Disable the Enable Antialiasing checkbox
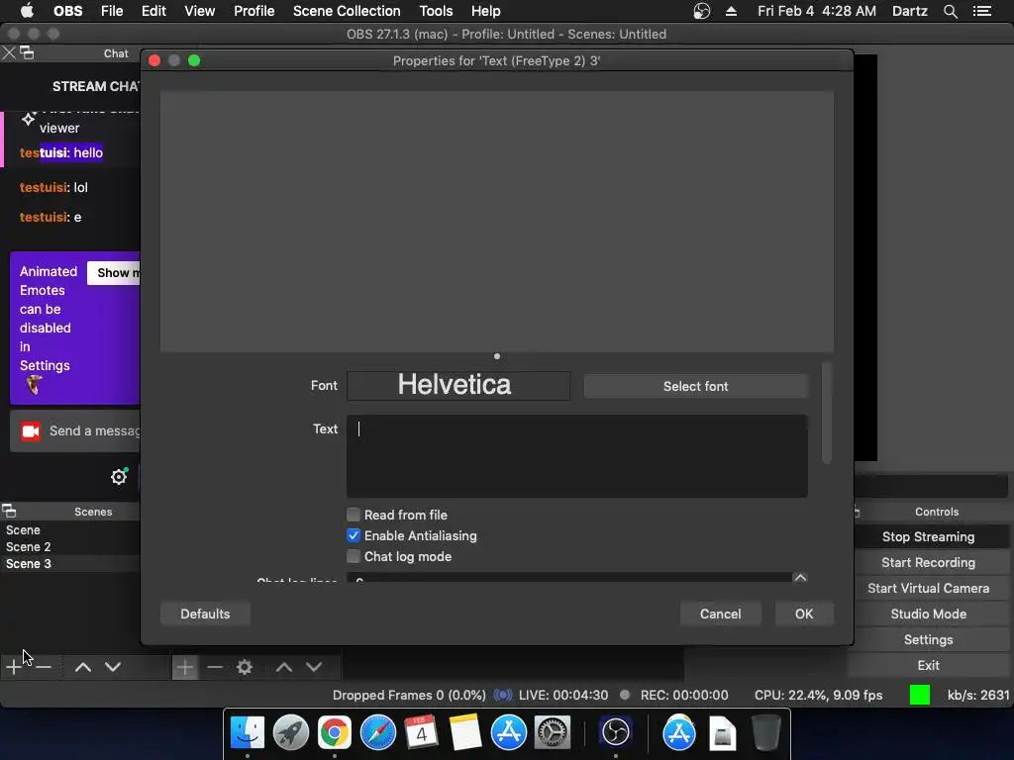 point(354,535)
